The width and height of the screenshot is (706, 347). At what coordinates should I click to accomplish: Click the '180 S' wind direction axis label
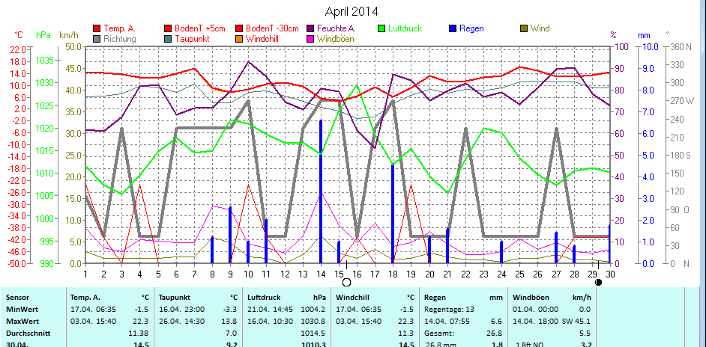(x=680, y=155)
